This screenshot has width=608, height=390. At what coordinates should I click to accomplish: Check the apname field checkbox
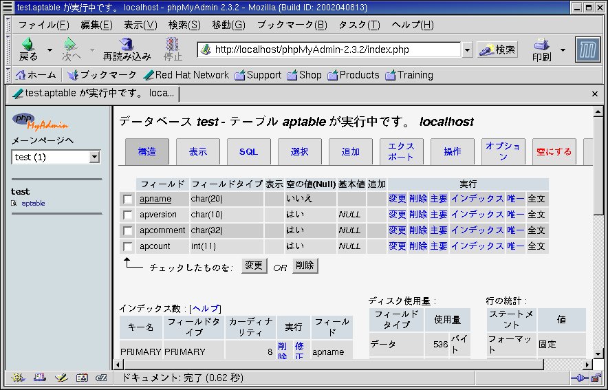[127, 199]
